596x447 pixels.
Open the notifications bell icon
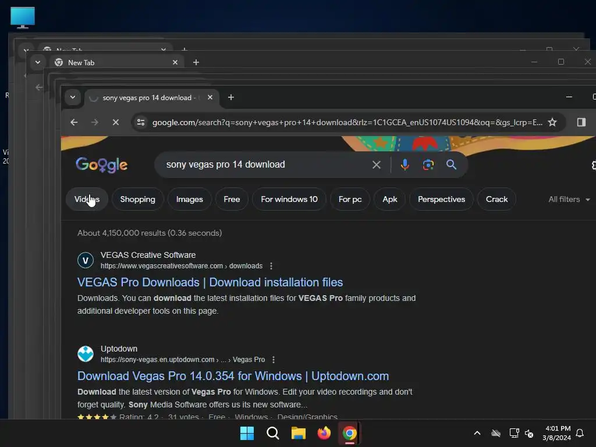580,433
